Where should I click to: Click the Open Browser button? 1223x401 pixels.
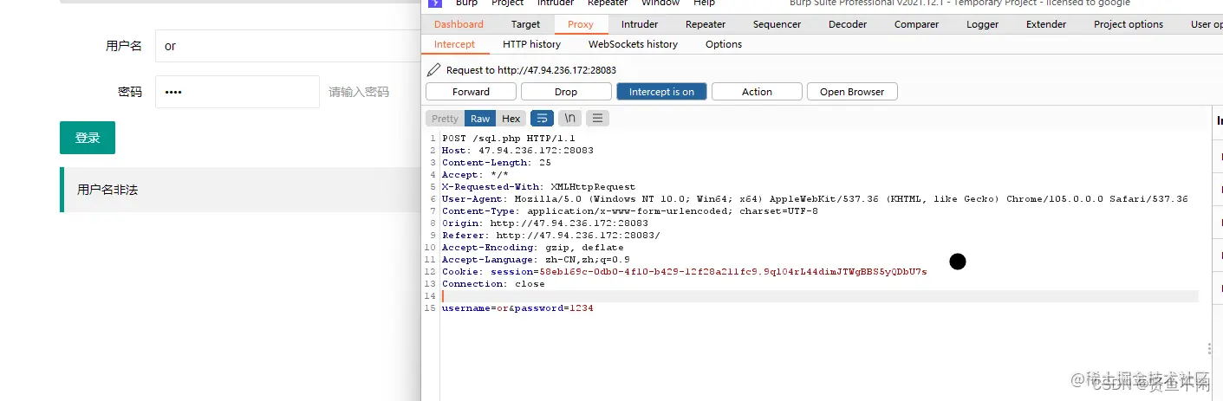point(852,92)
